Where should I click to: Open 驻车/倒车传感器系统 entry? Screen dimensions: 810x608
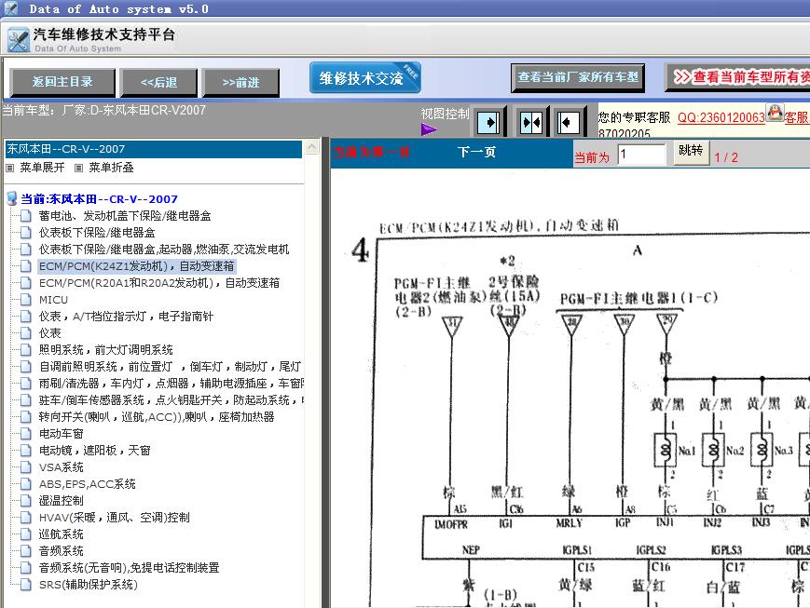tap(171, 400)
